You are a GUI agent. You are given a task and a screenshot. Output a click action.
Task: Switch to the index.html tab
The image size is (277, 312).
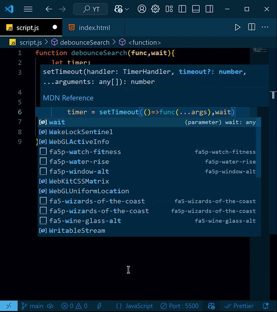click(x=94, y=28)
